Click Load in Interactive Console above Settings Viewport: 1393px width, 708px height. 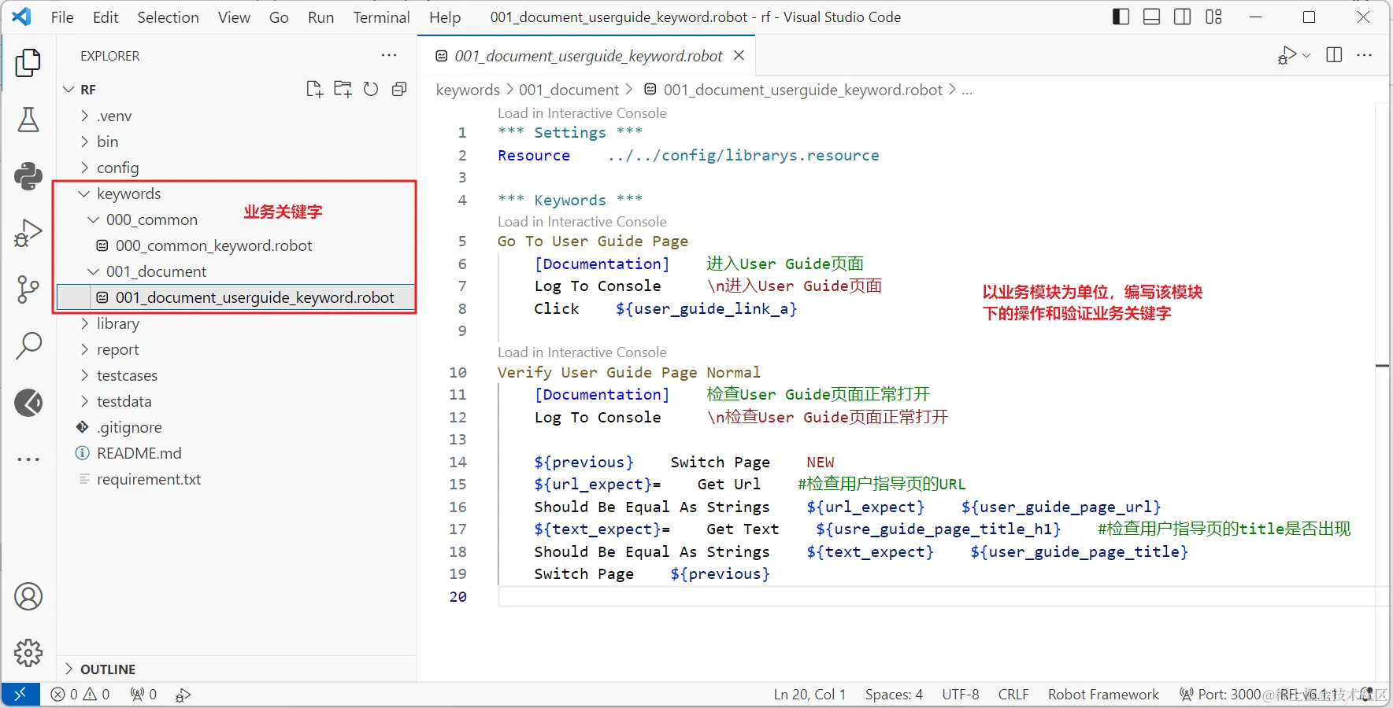click(x=582, y=113)
